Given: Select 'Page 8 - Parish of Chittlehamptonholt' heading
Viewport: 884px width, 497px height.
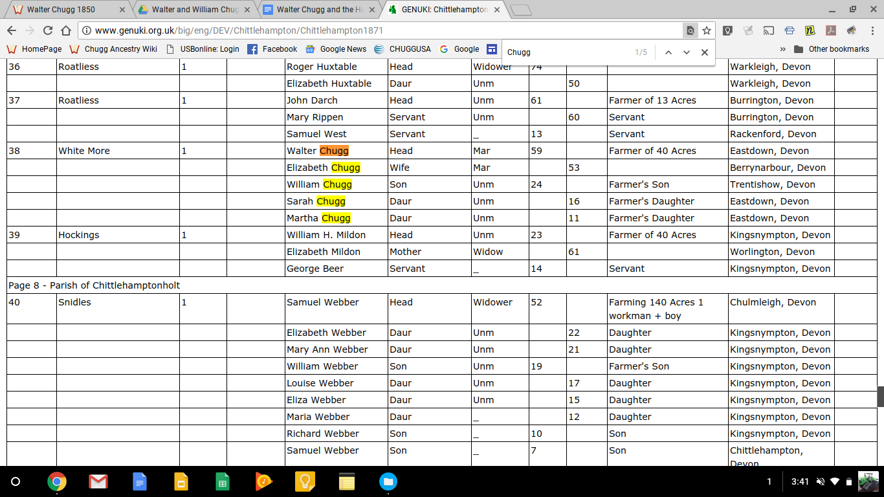Looking at the screenshot, I should pos(94,285).
